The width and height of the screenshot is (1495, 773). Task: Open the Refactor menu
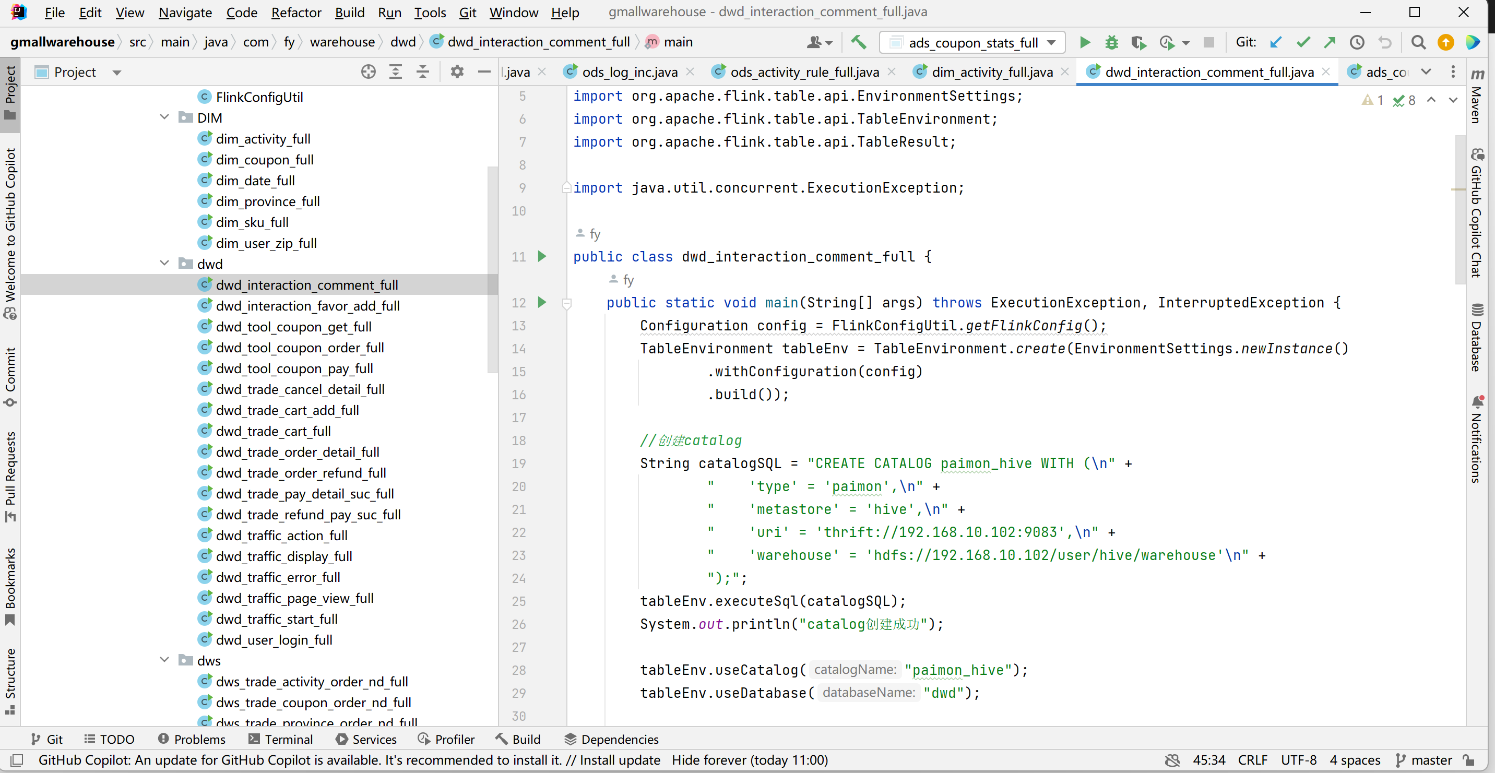click(296, 12)
